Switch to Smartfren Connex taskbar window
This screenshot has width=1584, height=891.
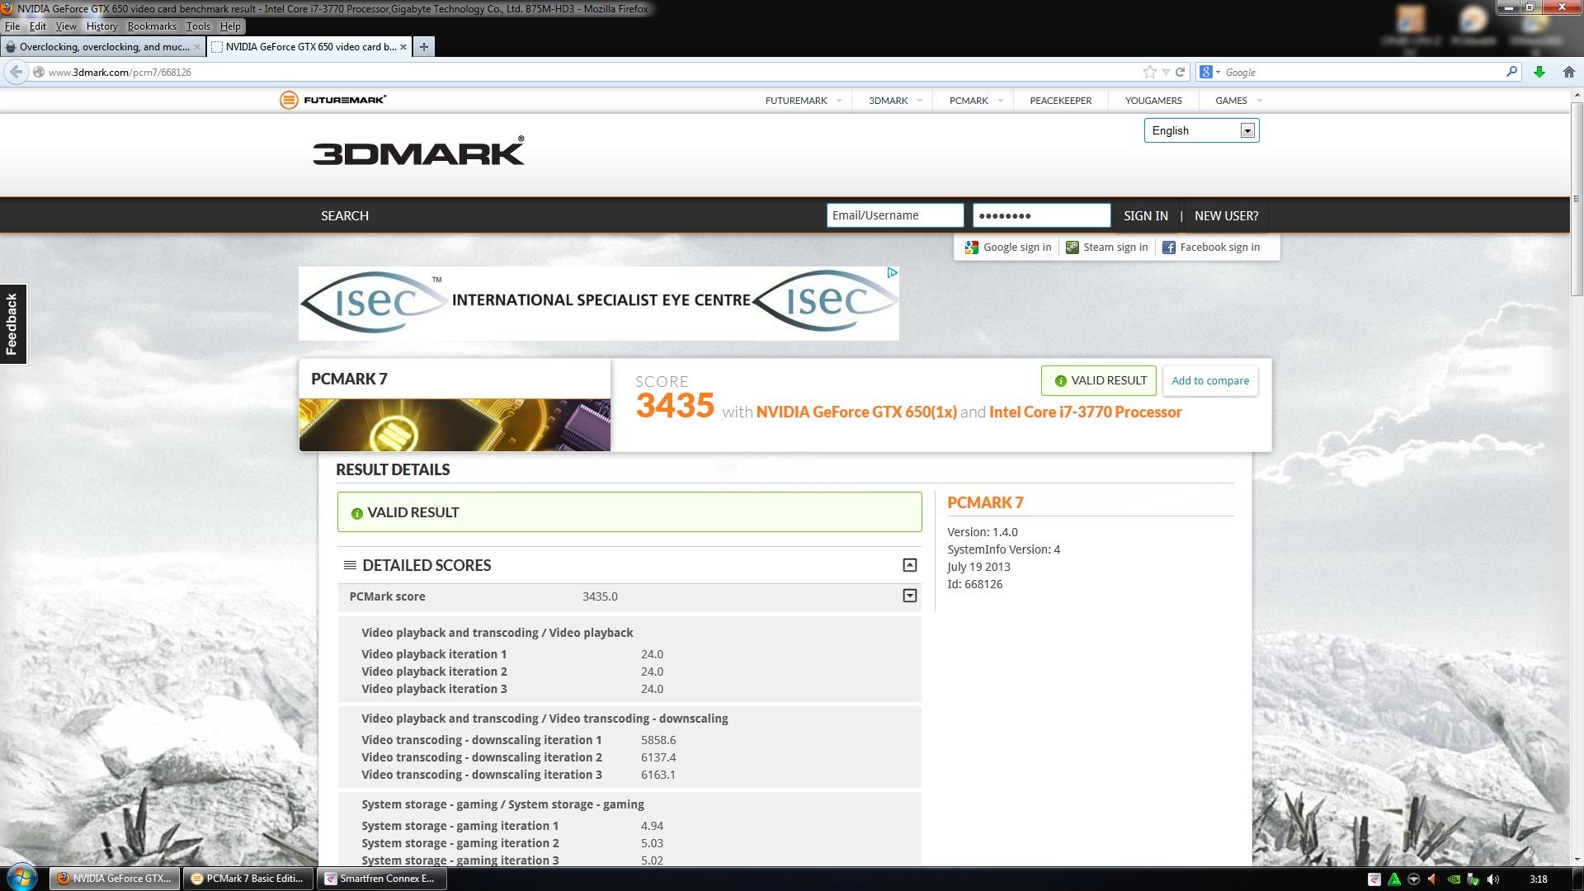pyautogui.click(x=381, y=879)
